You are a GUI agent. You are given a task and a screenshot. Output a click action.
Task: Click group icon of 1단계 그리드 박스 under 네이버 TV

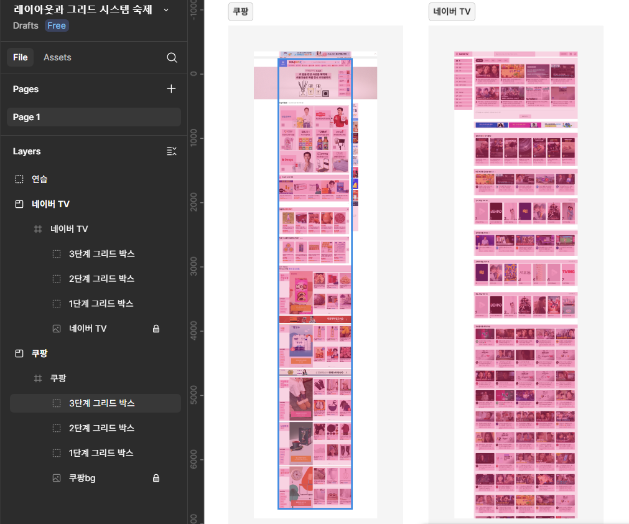point(57,304)
